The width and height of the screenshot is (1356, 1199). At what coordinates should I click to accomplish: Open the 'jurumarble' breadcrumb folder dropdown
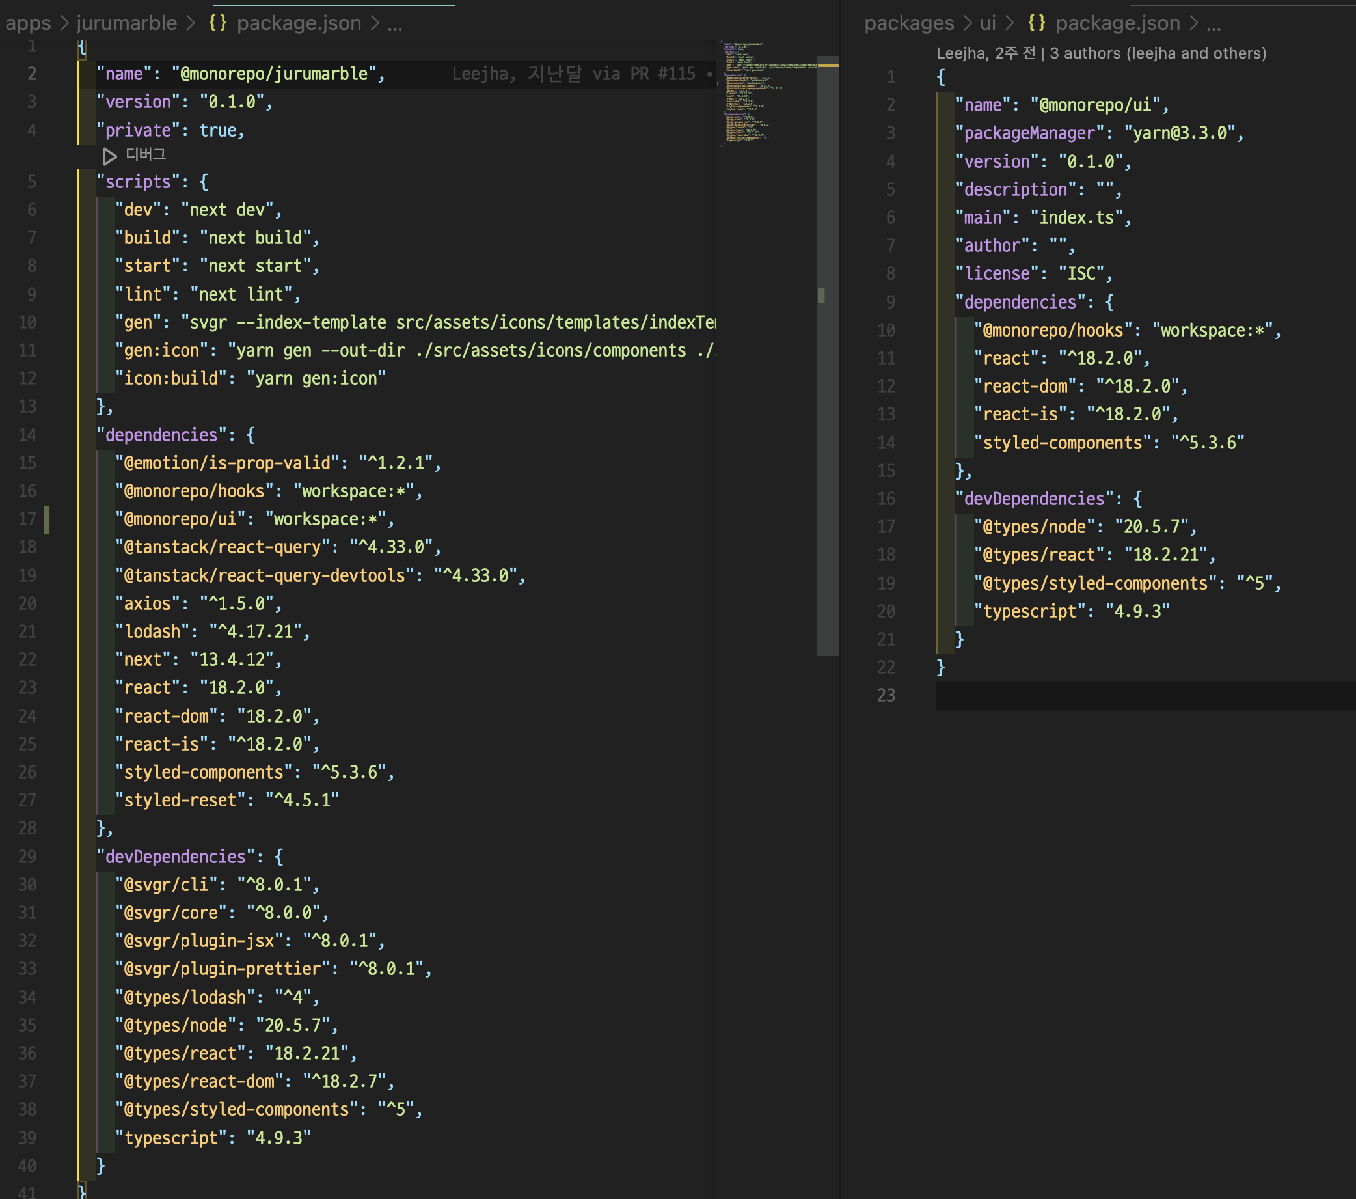click(127, 23)
